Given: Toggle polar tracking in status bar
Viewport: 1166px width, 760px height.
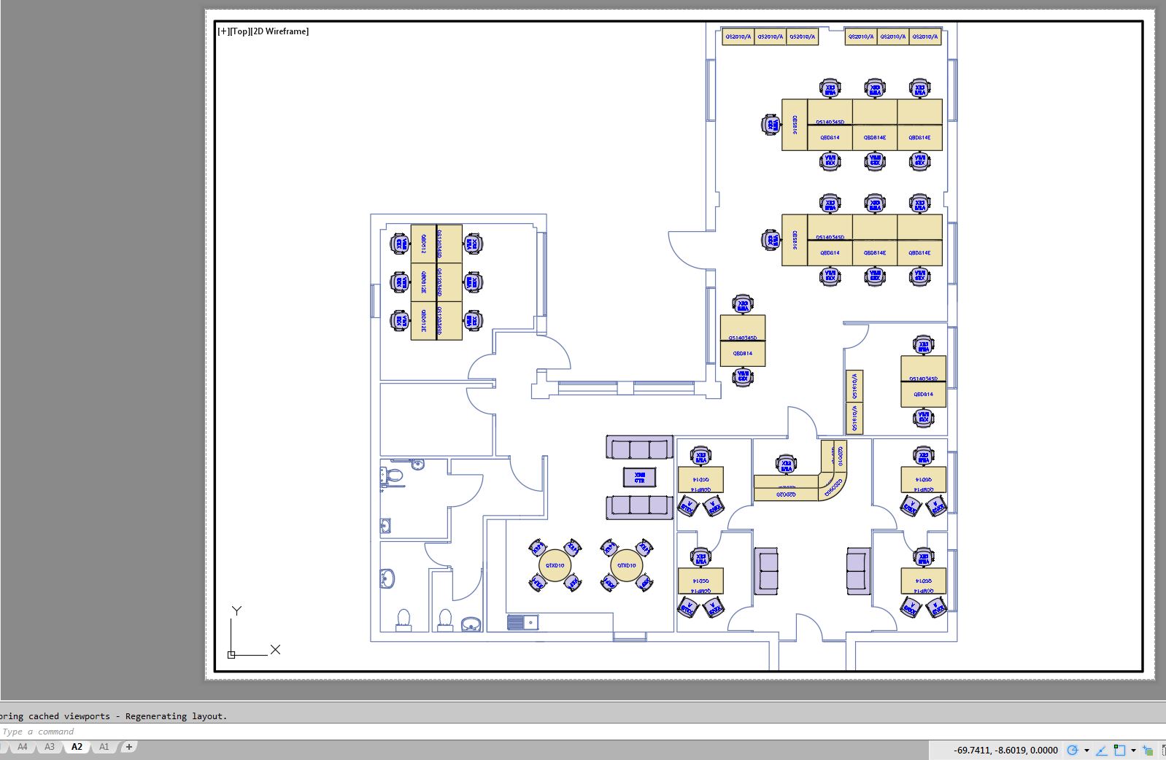Looking at the screenshot, I should point(1072,750).
